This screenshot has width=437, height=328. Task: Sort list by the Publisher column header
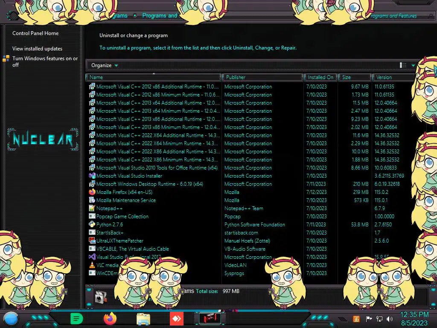pos(263,77)
